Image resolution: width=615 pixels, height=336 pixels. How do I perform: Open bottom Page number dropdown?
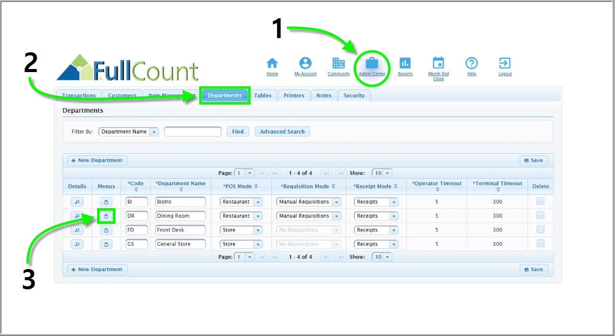[x=244, y=257]
